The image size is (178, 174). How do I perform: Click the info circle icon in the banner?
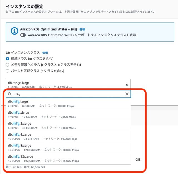pyautogui.click(x=14, y=31)
